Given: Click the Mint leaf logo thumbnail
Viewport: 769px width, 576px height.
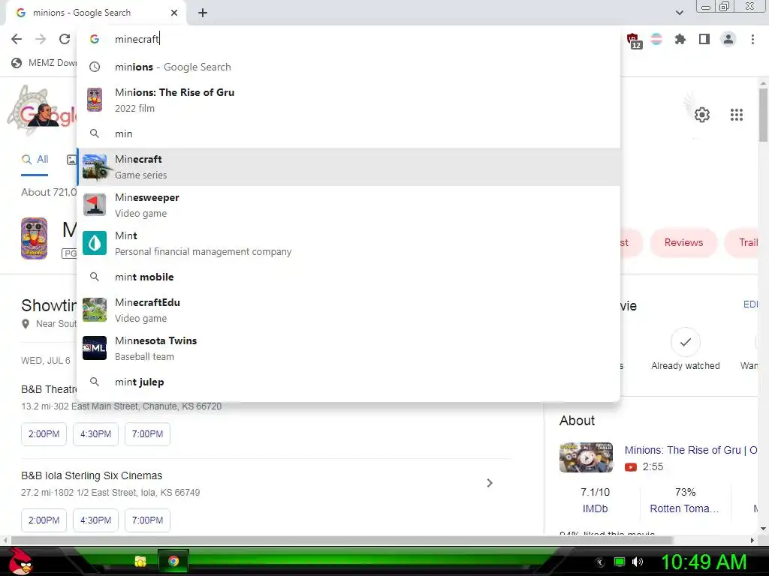Looking at the screenshot, I should pyautogui.click(x=95, y=244).
